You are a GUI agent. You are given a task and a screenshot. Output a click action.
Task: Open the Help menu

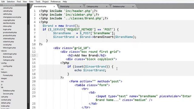point(65,2)
